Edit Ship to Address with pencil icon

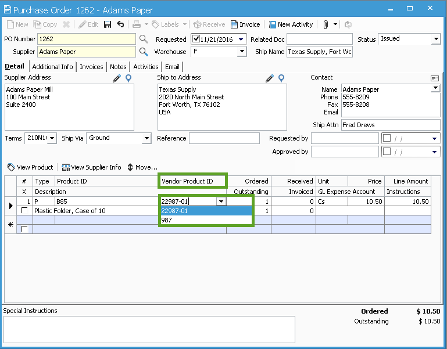(270, 78)
